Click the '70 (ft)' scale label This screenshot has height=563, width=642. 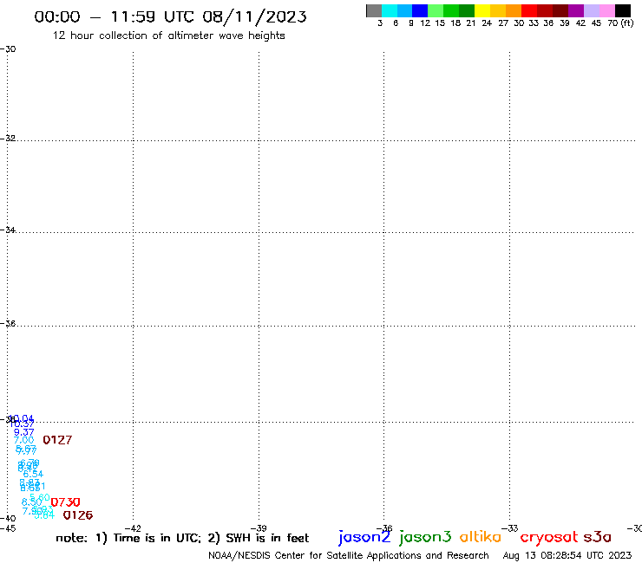pyautogui.click(x=620, y=23)
